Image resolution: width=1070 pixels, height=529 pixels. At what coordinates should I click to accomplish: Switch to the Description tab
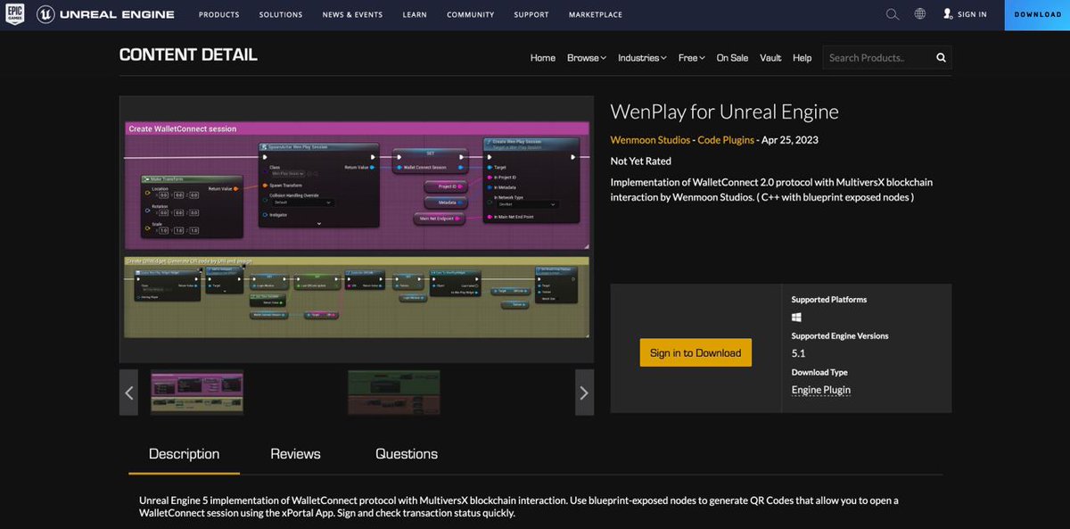[x=184, y=454]
